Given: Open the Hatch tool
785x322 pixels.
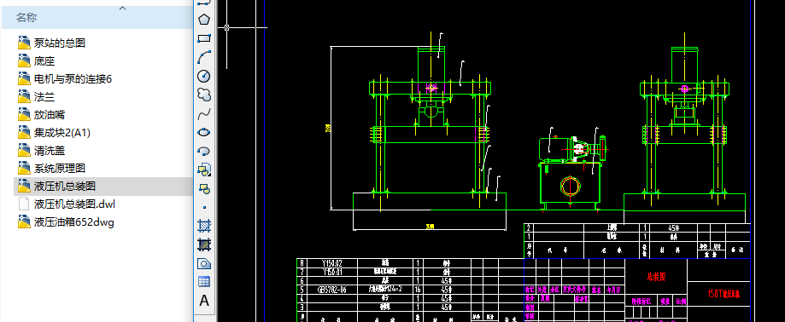Looking at the screenshot, I should pos(204,226).
